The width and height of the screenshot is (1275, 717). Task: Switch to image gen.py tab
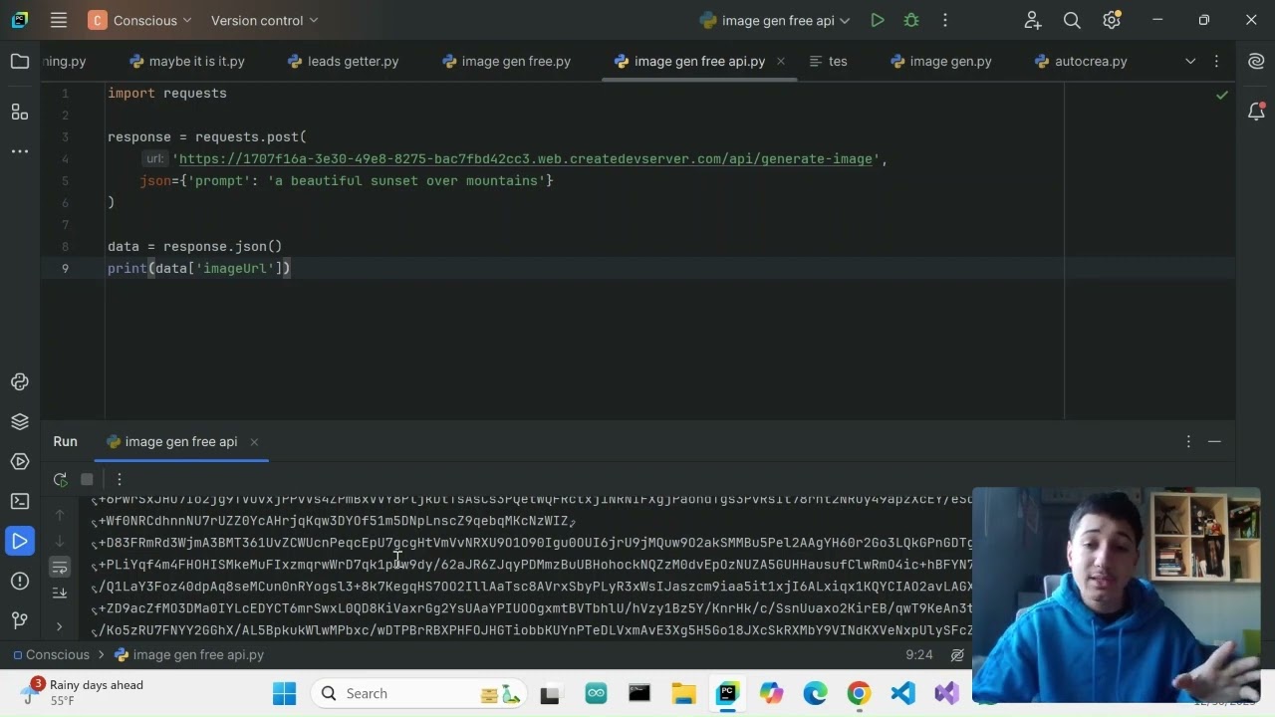click(941, 62)
